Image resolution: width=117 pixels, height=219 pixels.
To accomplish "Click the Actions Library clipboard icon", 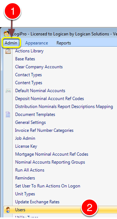I will coord(8,51).
